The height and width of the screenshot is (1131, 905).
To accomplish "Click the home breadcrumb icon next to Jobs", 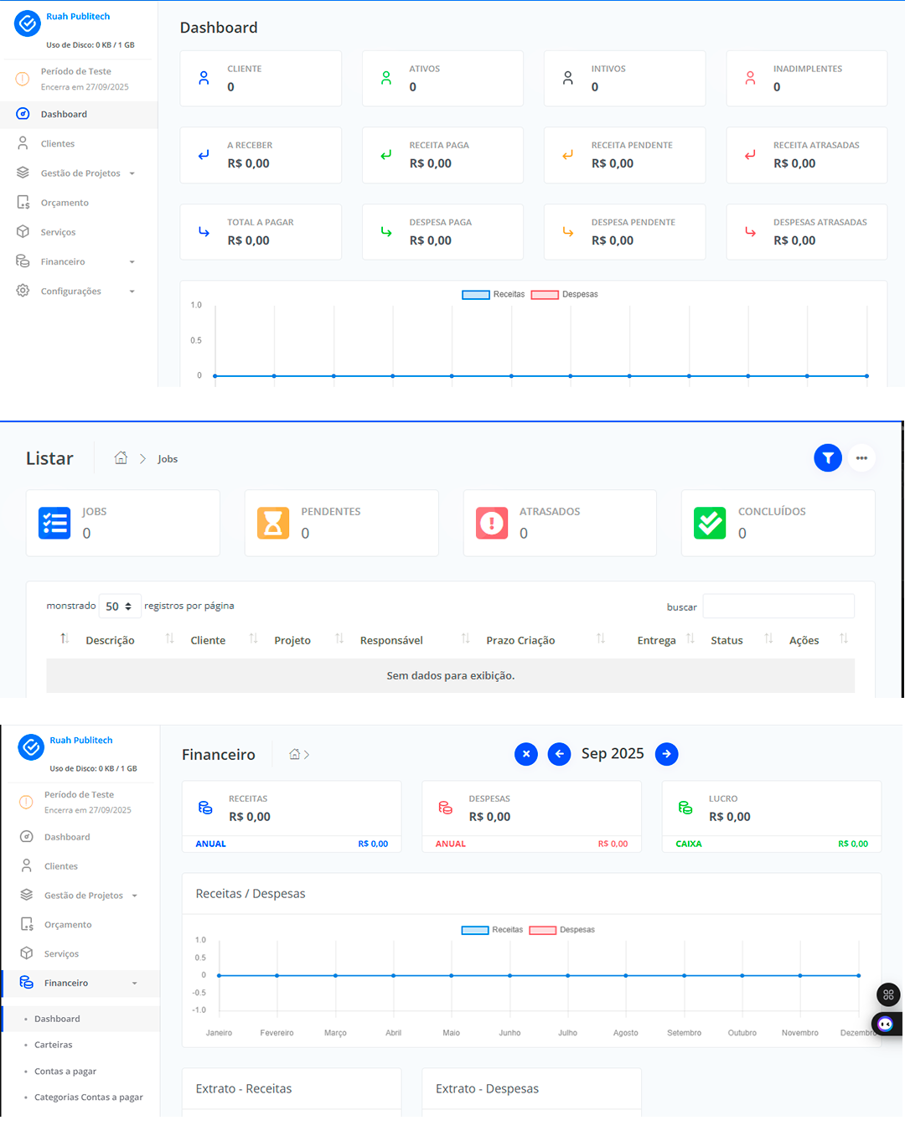I will [x=121, y=458].
